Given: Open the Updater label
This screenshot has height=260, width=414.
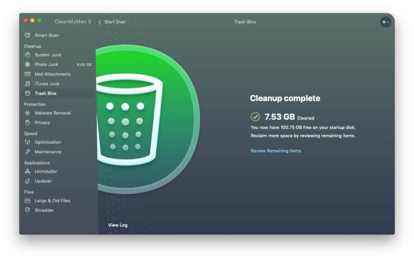Looking at the screenshot, I should 43,181.
